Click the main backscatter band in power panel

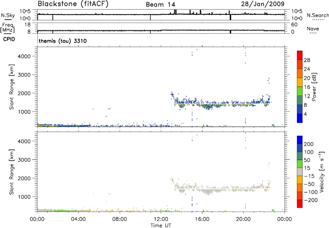222,104
